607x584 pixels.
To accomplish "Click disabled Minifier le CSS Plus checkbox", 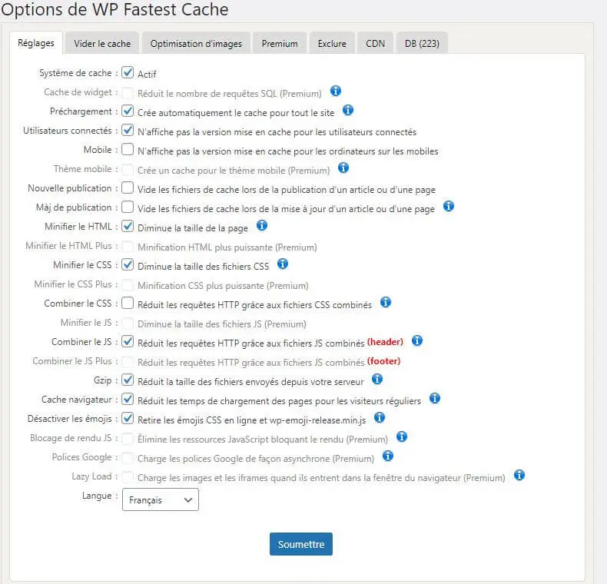I will coord(128,284).
